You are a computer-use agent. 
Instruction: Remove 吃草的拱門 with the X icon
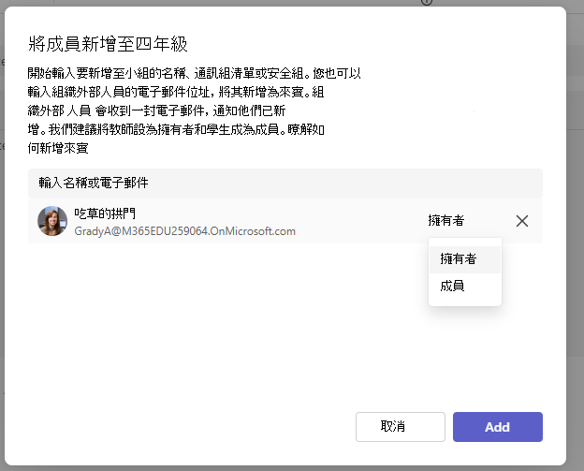(x=522, y=221)
